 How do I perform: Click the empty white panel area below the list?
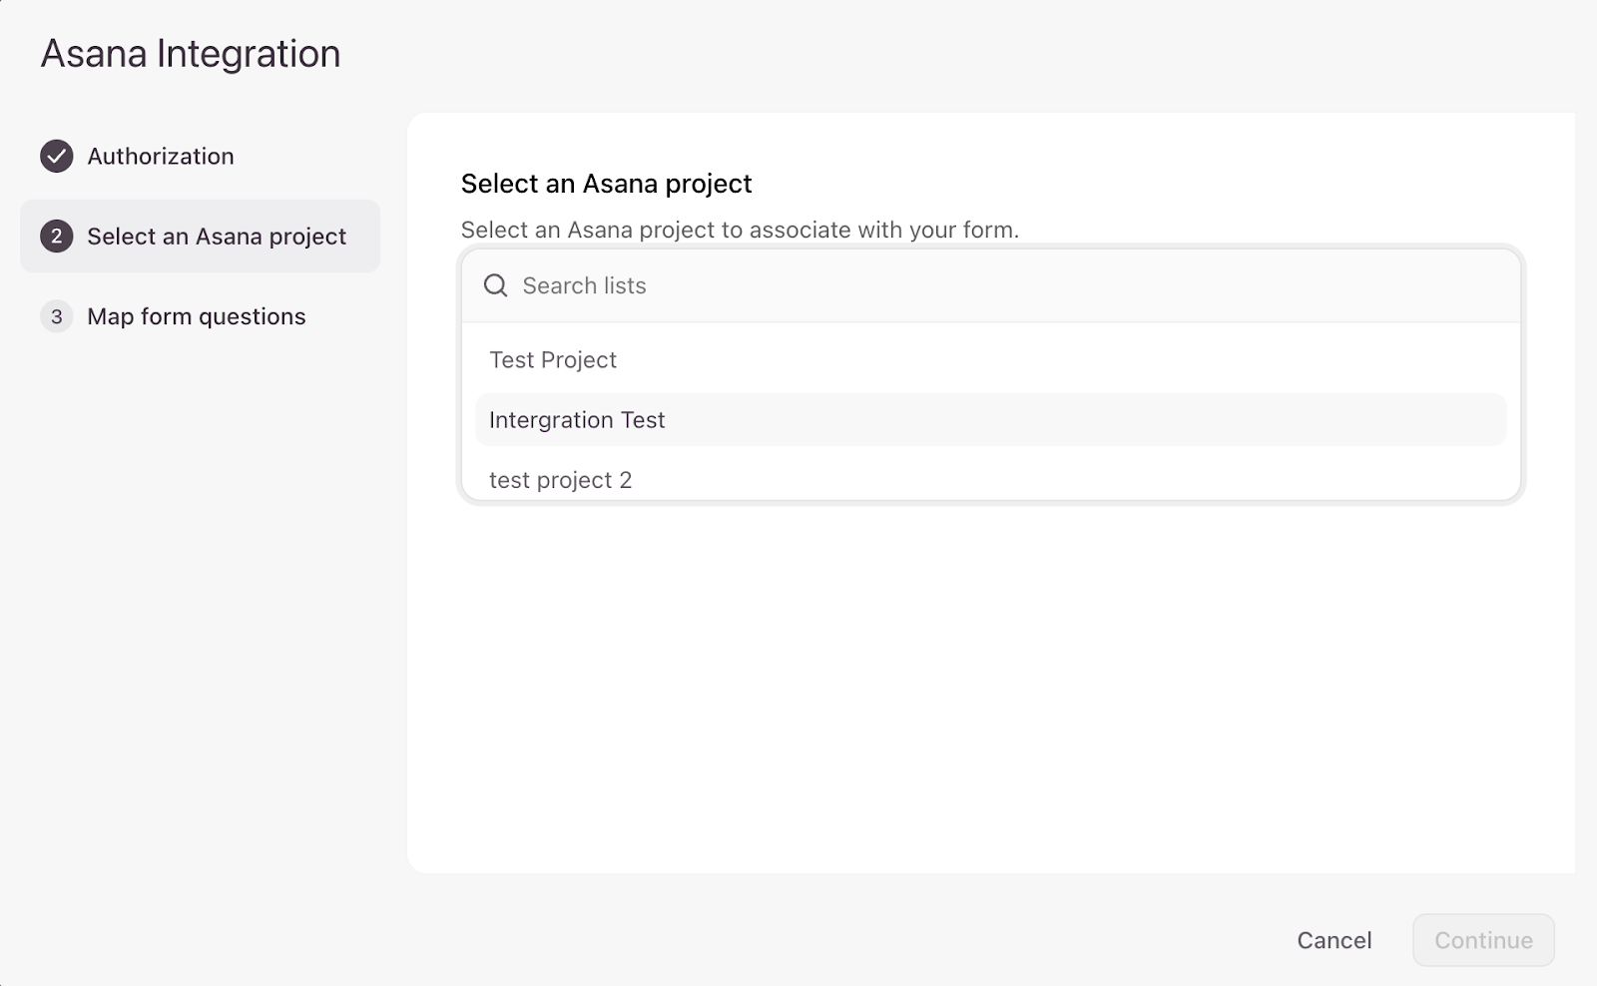pyautogui.click(x=988, y=689)
